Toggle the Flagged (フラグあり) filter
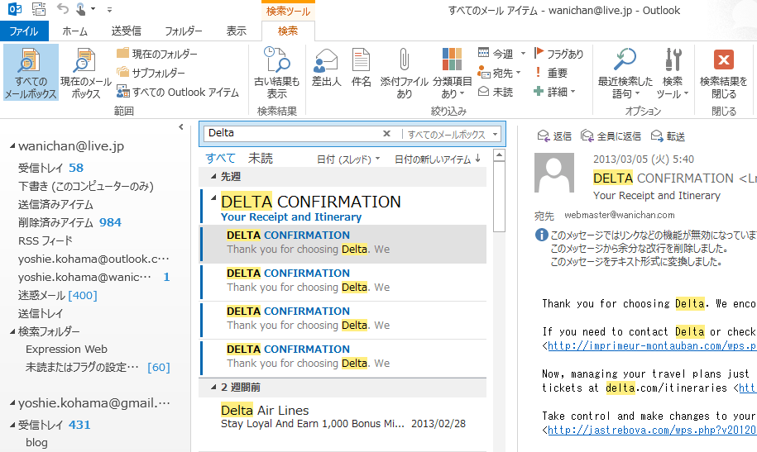The width and height of the screenshot is (757, 452). pyautogui.click(x=558, y=54)
